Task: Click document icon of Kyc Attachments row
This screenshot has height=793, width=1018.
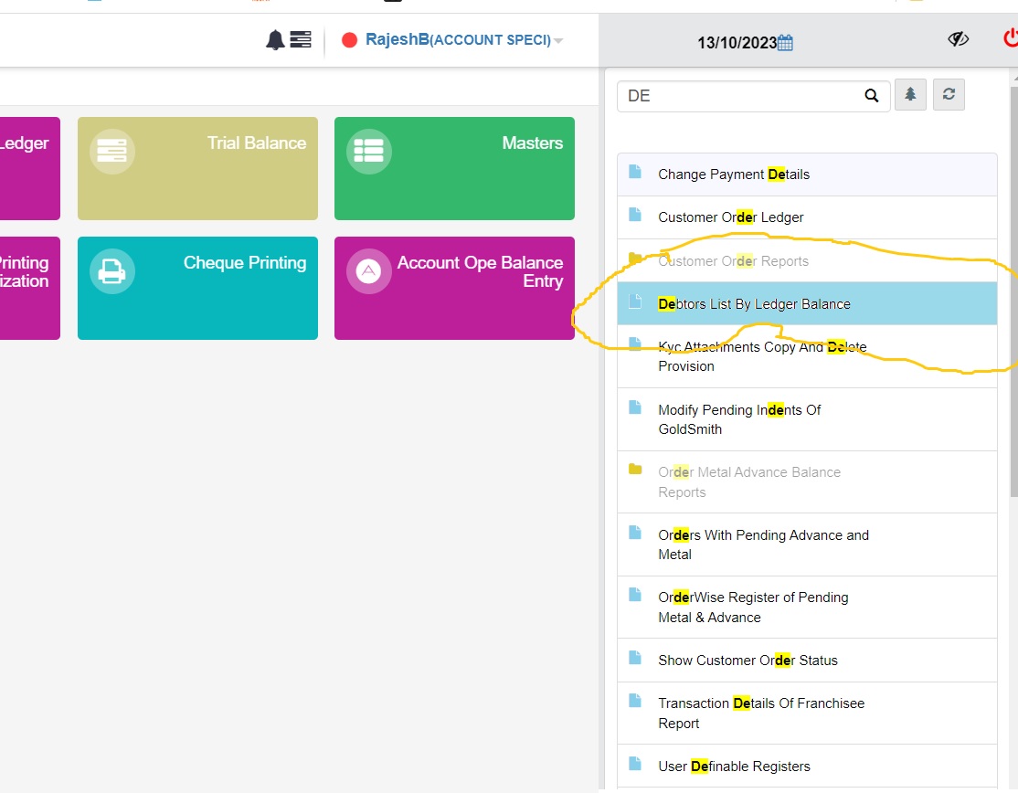Action: pyautogui.click(x=635, y=344)
